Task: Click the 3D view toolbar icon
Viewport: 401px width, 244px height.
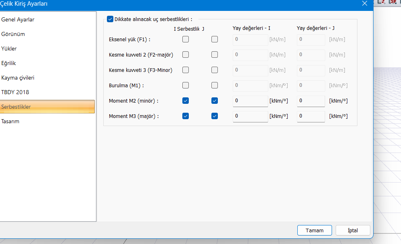Action: pos(393,2)
